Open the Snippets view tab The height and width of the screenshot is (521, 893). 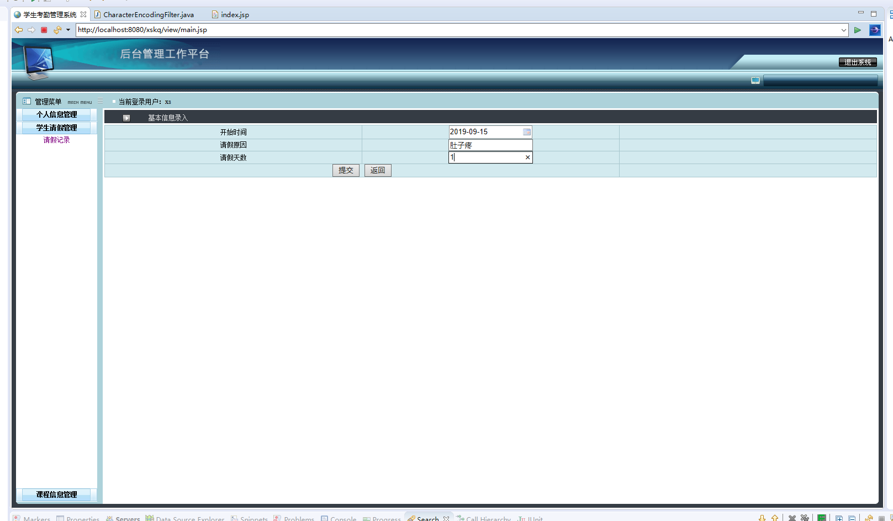pos(249,518)
